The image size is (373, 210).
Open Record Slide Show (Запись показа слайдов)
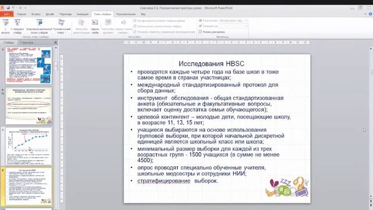(x=124, y=26)
